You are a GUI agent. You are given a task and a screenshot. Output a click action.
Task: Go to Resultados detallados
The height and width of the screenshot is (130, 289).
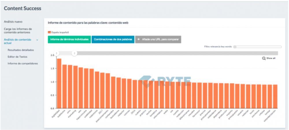(x=21, y=50)
